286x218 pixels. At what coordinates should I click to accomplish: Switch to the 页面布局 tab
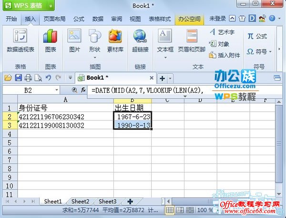click(54, 19)
